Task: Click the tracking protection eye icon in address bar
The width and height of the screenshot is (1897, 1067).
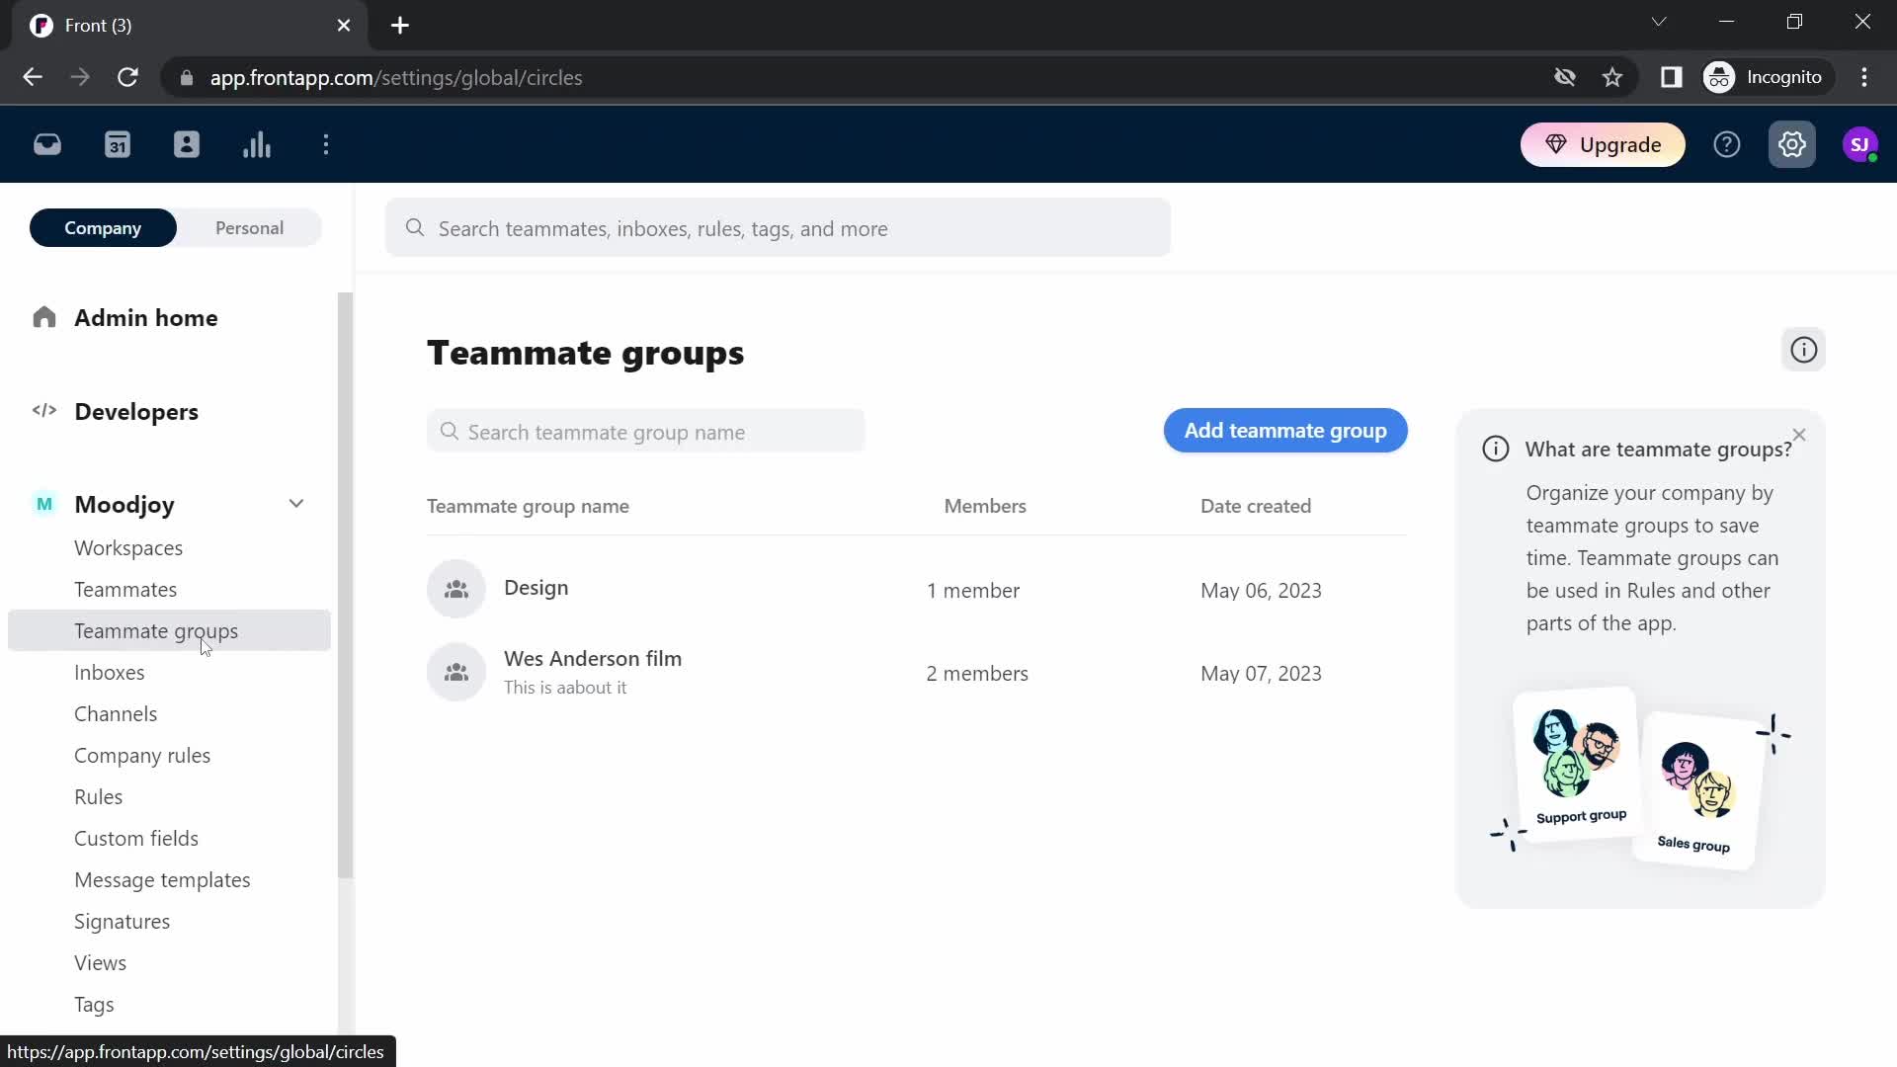Action: click(x=1564, y=77)
